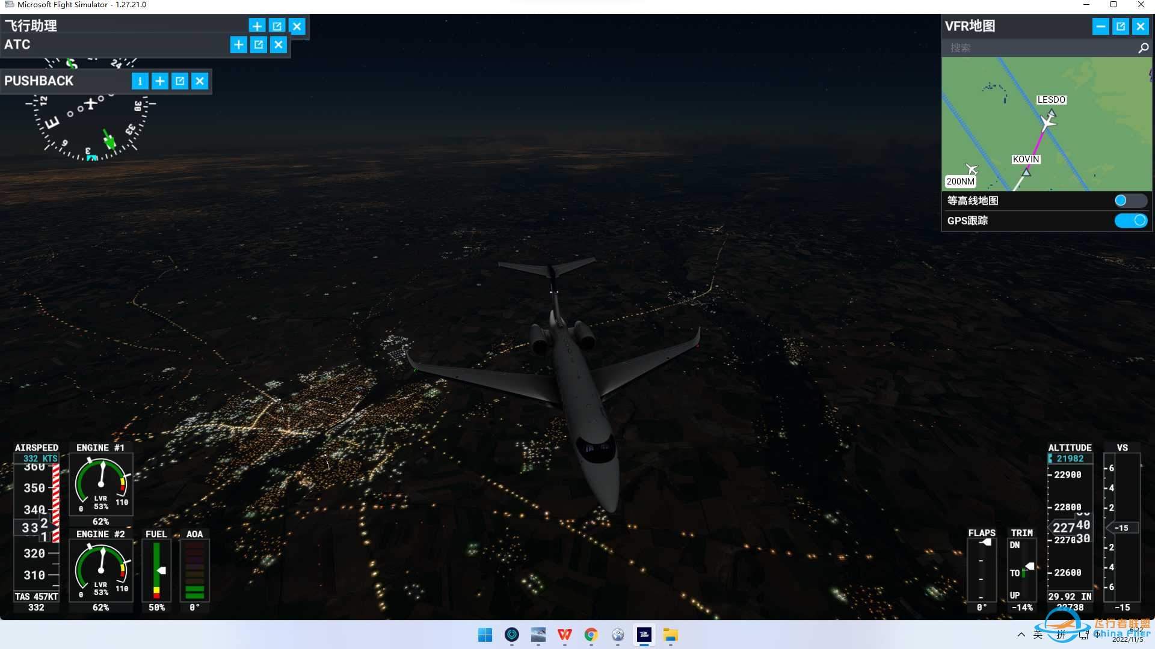The width and height of the screenshot is (1155, 649).
Task: Toggle the GPS跟踪 switch
Action: [1131, 221]
